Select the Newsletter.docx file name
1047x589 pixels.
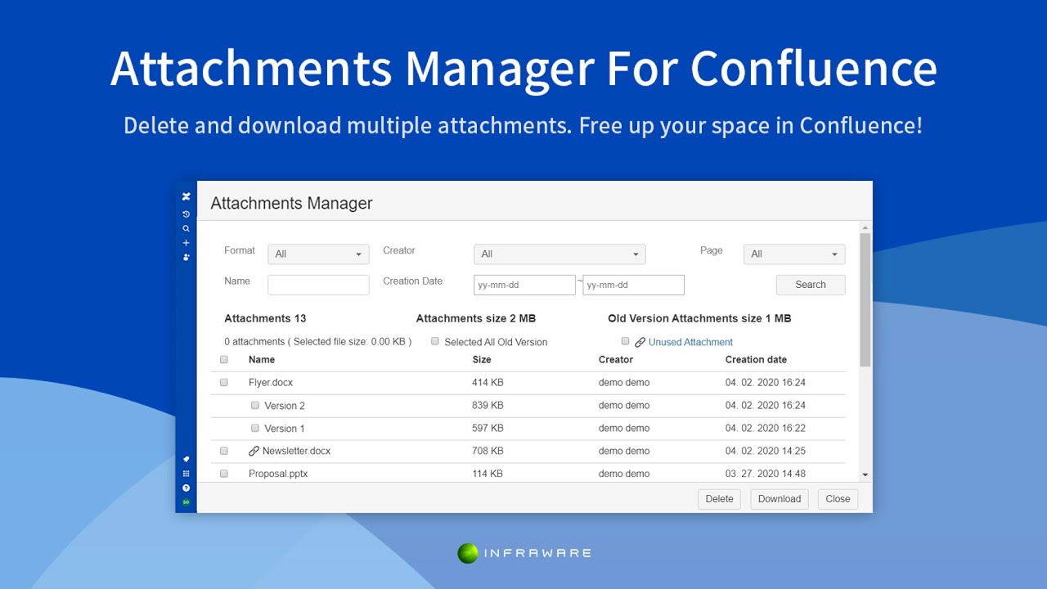(x=296, y=452)
